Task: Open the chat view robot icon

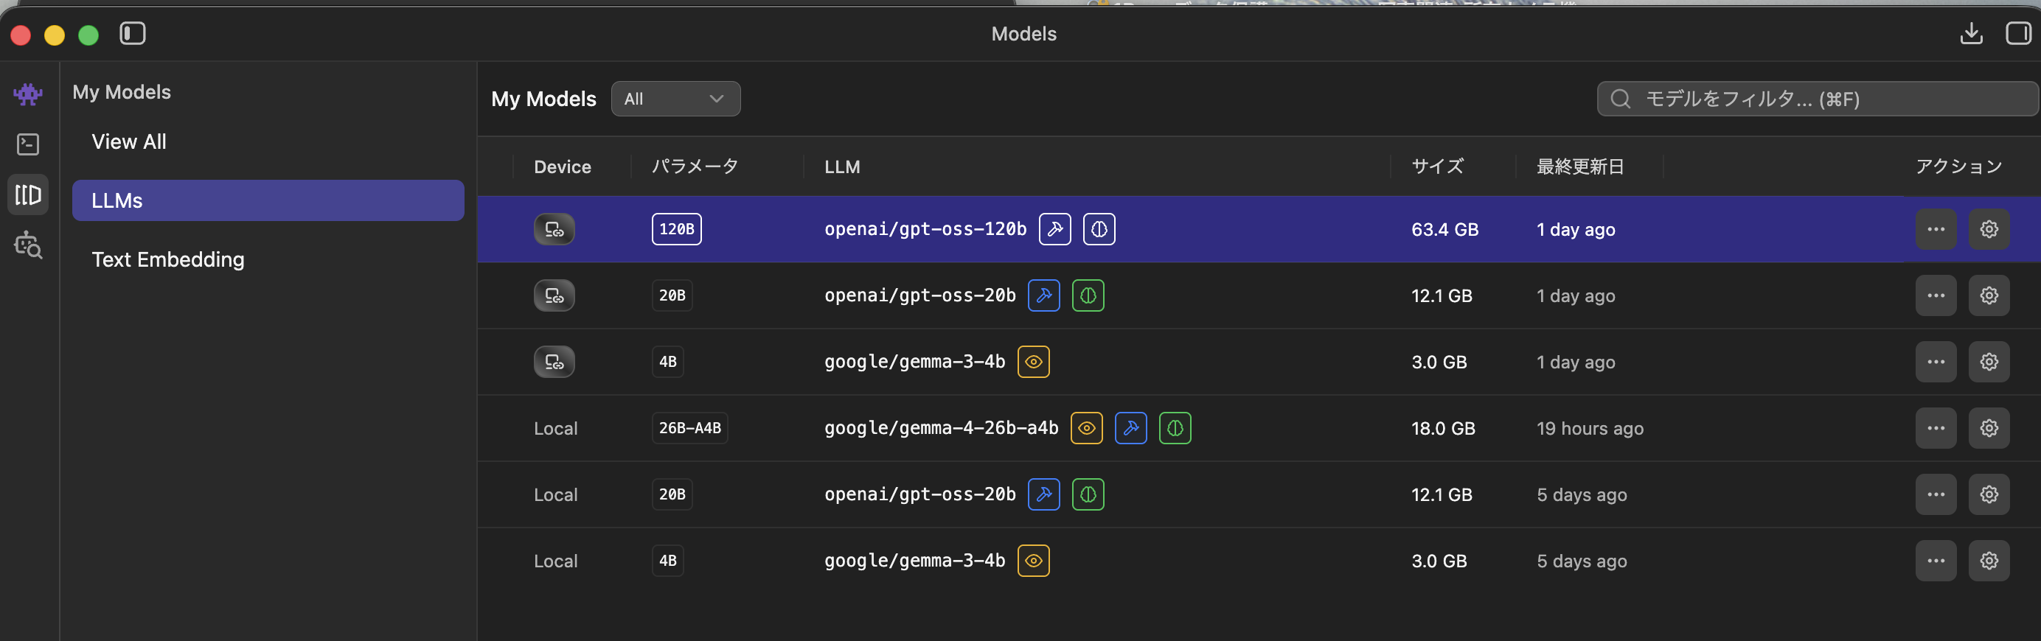Action: click(28, 94)
